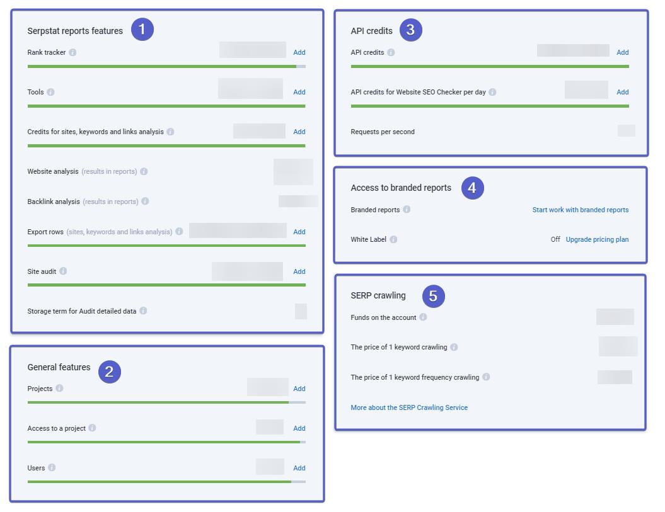Viewport: 665px width, 512px height.
Task: Click the 'General features' heading
Action: pos(59,367)
